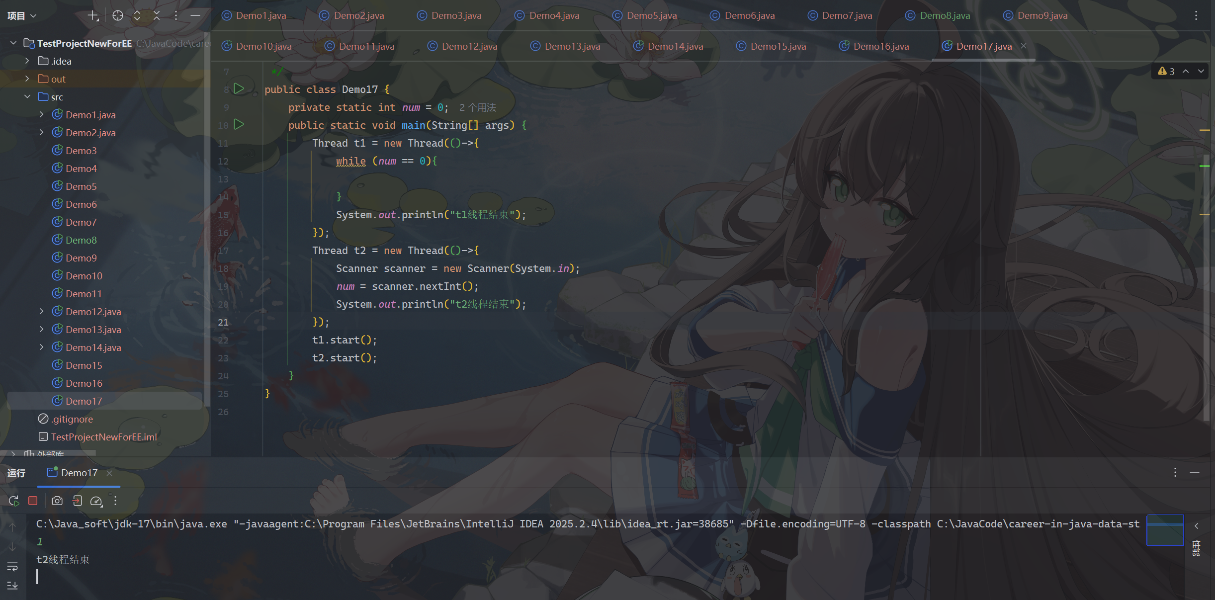
Task: Collapse the TestProjectNewForEE project root
Action: 13,43
